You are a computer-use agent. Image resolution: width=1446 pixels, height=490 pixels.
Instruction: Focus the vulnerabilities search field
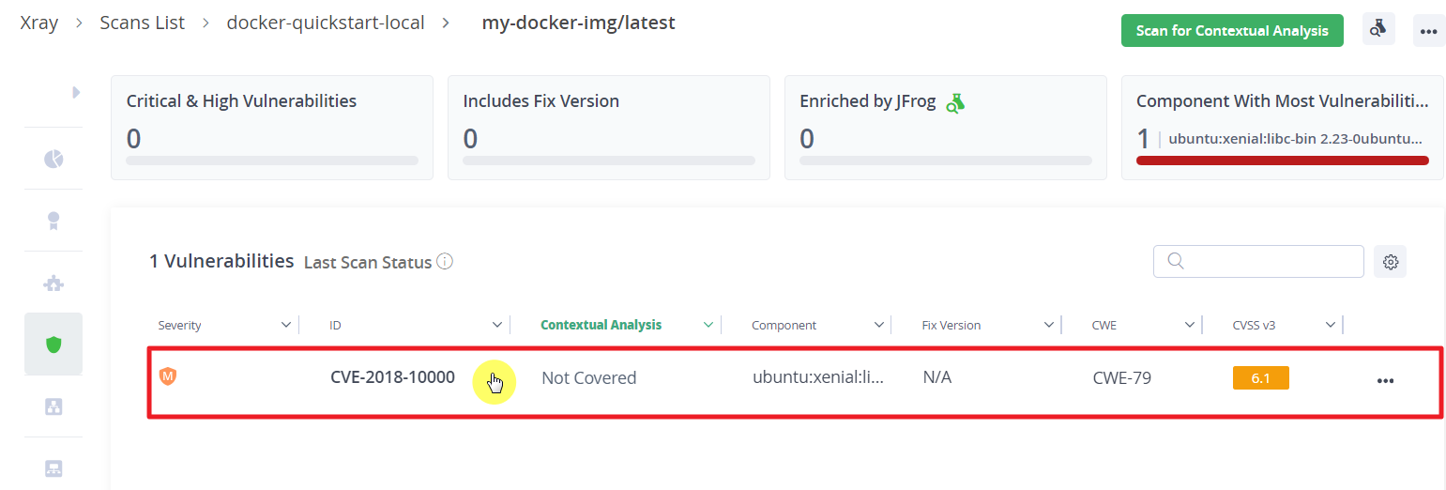point(1258,262)
